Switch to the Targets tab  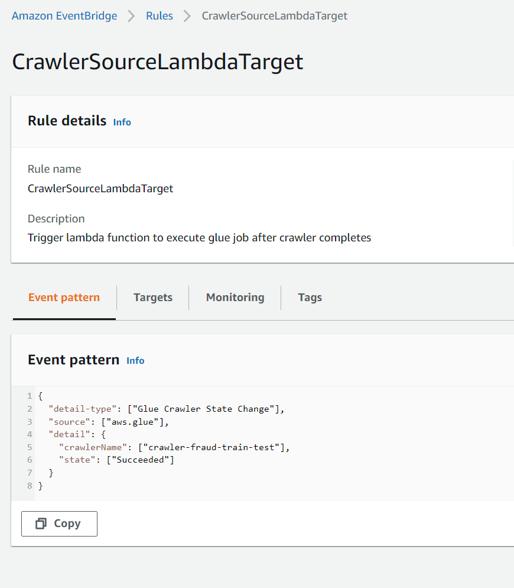coord(152,298)
